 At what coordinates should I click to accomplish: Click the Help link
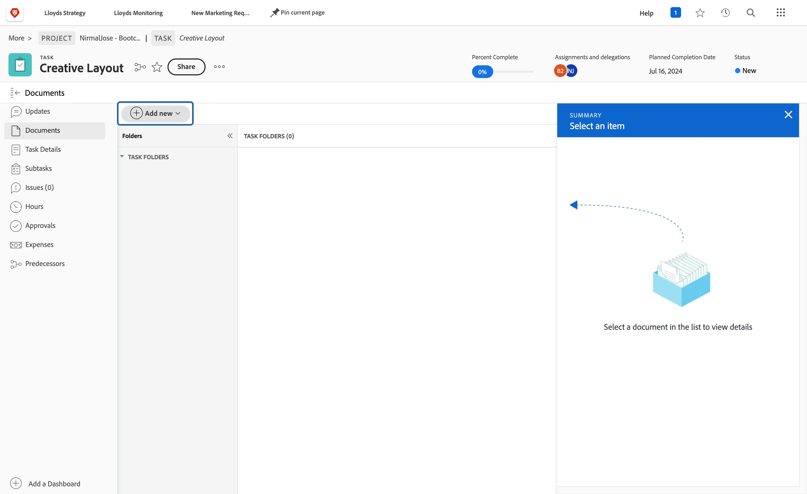(646, 13)
